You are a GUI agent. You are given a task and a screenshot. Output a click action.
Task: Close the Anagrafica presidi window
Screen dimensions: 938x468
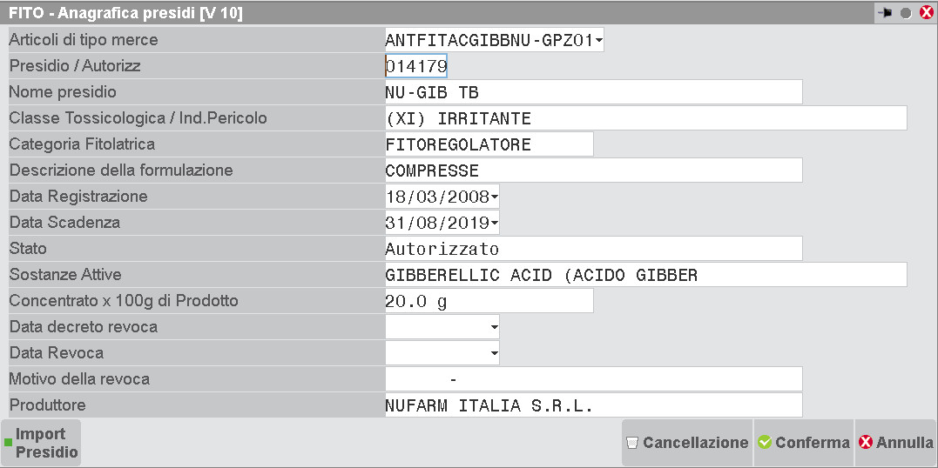(925, 13)
